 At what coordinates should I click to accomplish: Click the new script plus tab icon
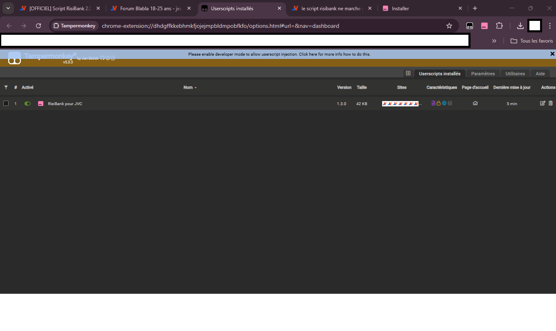(408, 73)
